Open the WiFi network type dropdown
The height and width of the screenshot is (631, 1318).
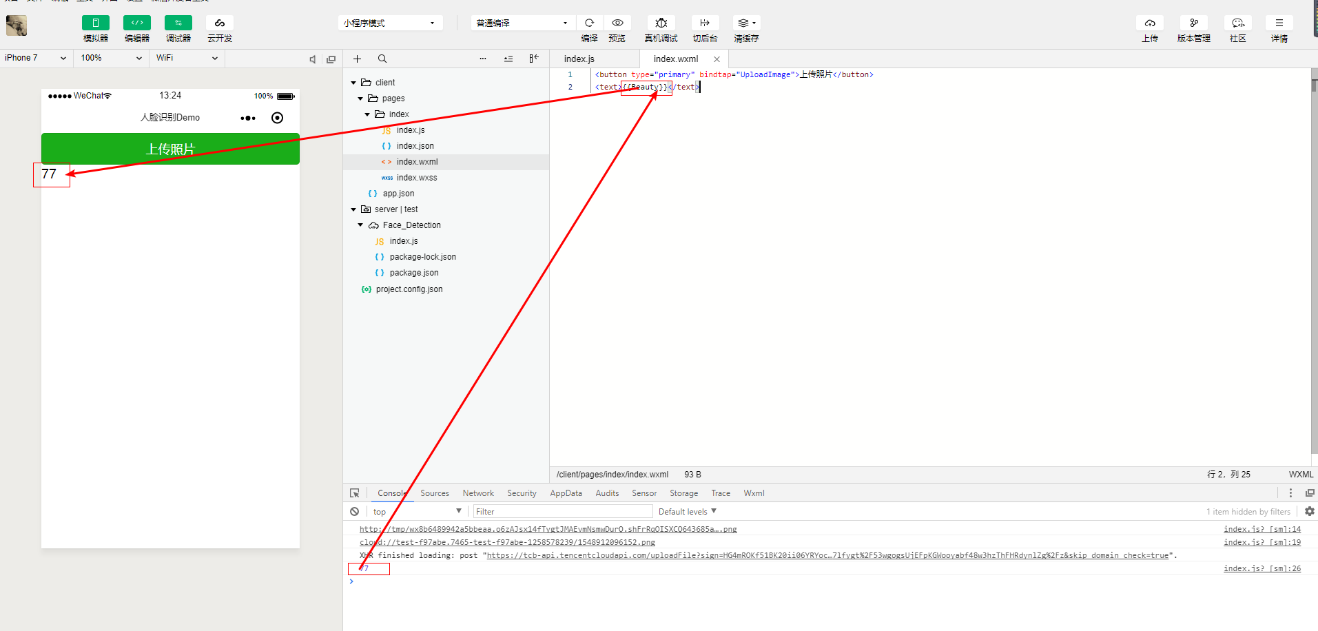pos(187,58)
